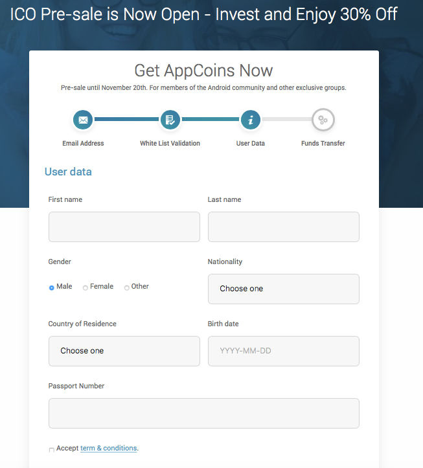Click the User data section heading

[68, 172]
